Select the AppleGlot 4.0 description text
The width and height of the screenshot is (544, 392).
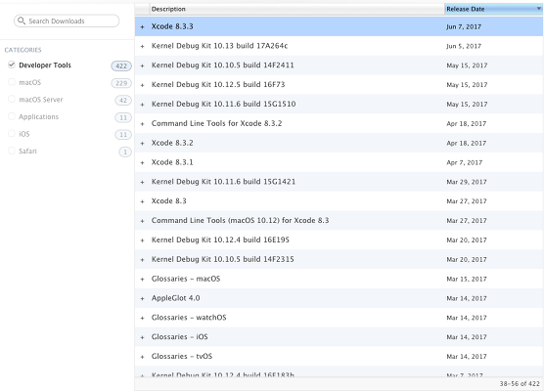(175, 298)
